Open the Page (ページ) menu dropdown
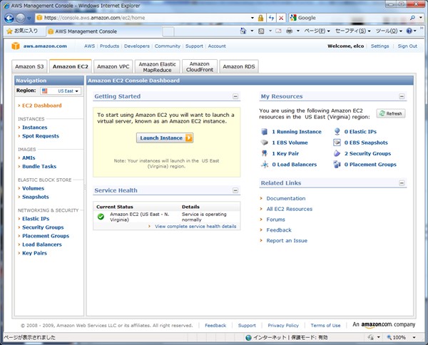Image resolution: width=428 pixels, height=345 pixels. point(317,31)
